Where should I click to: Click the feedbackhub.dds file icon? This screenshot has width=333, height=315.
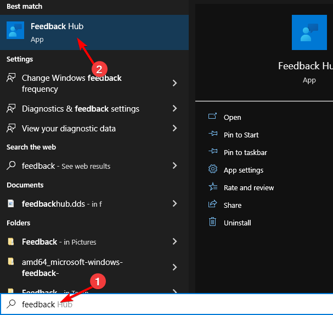tap(11, 203)
